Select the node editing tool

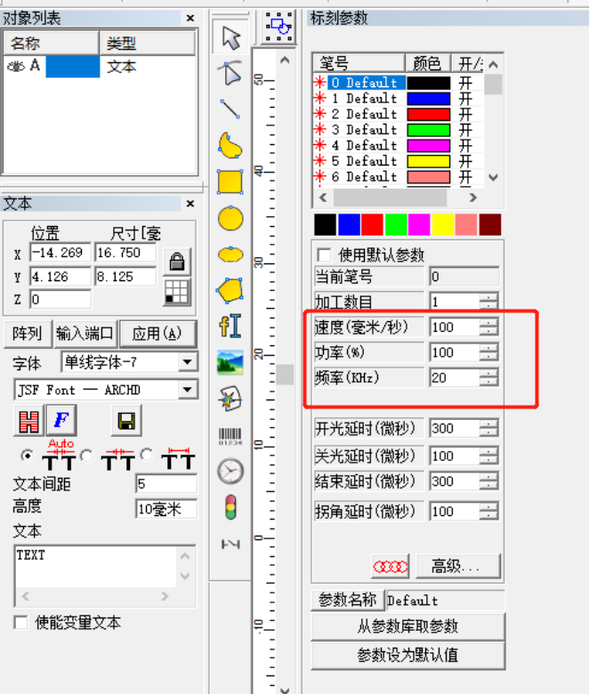click(230, 73)
